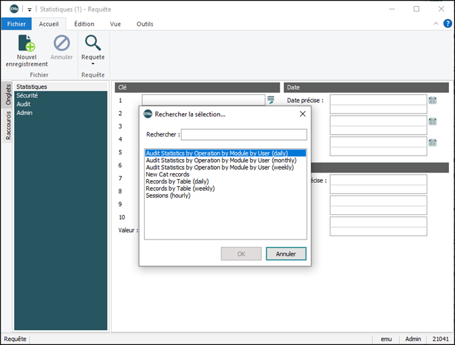
Task: Open the quick access toolbar dropdown arrow
Action: (x=30, y=9)
